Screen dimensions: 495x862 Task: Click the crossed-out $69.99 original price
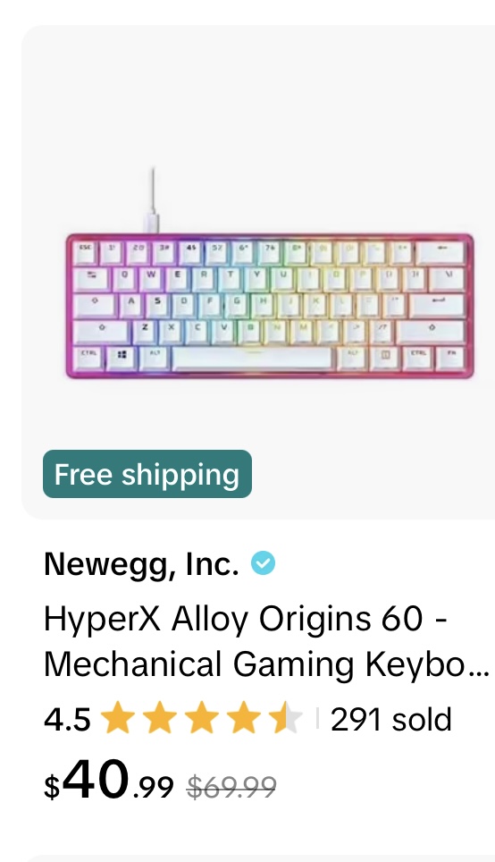tap(231, 786)
